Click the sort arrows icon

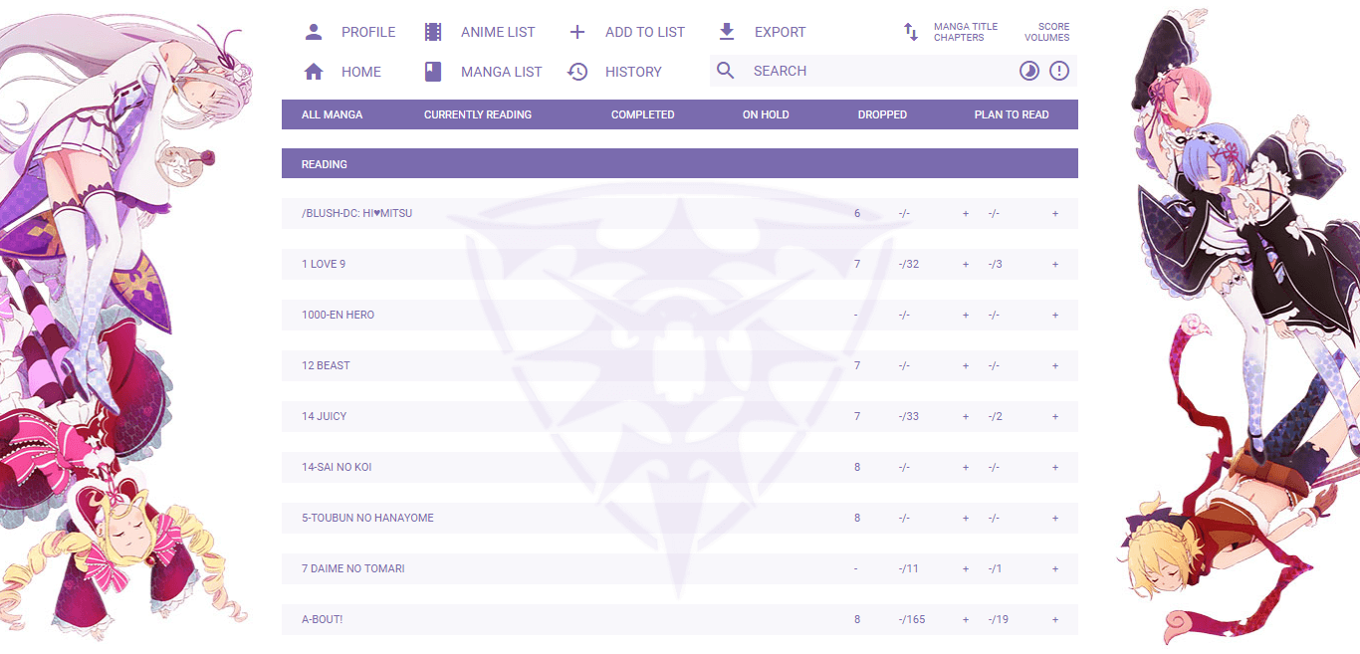pyautogui.click(x=911, y=32)
